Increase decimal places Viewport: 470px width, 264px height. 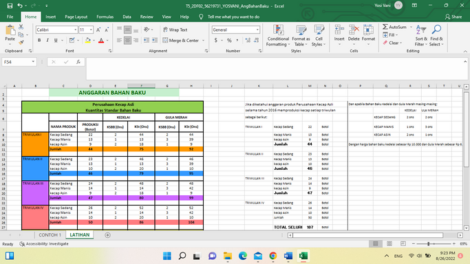pos(248,40)
